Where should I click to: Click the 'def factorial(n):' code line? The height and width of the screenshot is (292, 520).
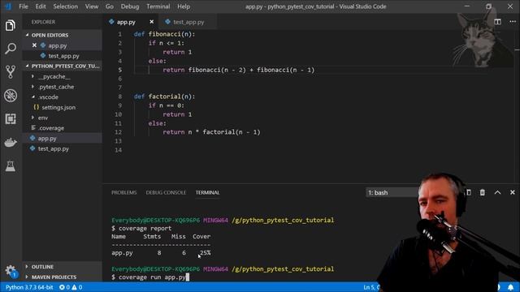pyautogui.click(x=164, y=97)
